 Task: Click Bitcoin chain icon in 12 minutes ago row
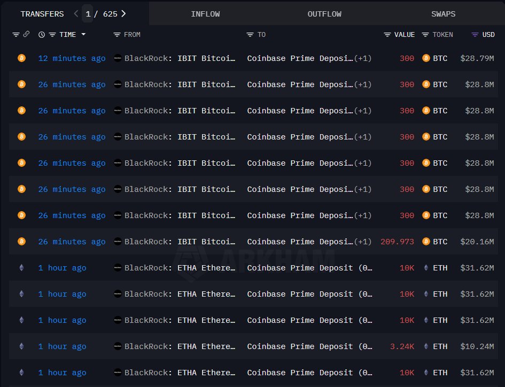click(x=21, y=58)
